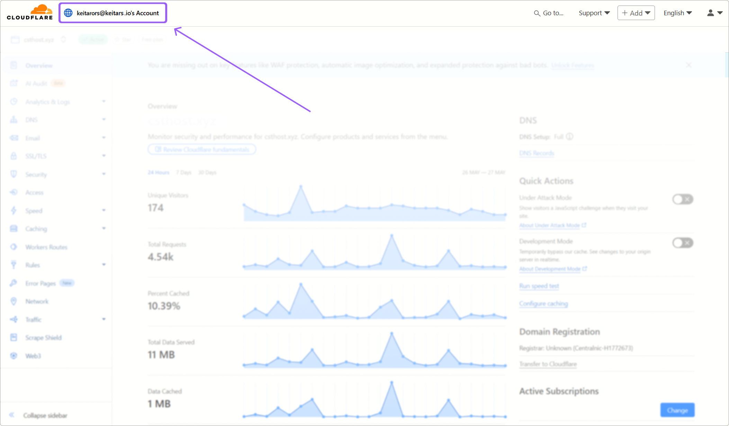Click the Analytics & Logs clock icon
The width and height of the screenshot is (729, 426).
click(14, 102)
